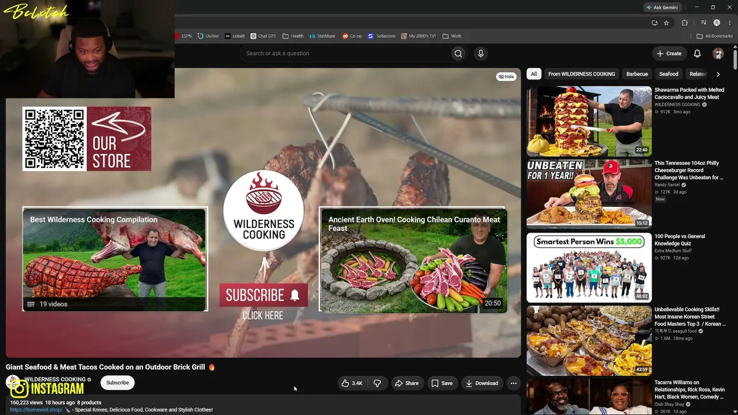Image resolution: width=738 pixels, height=415 pixels.
Task: Open the Sofascore bookmark
Action: tap(382, 36)
